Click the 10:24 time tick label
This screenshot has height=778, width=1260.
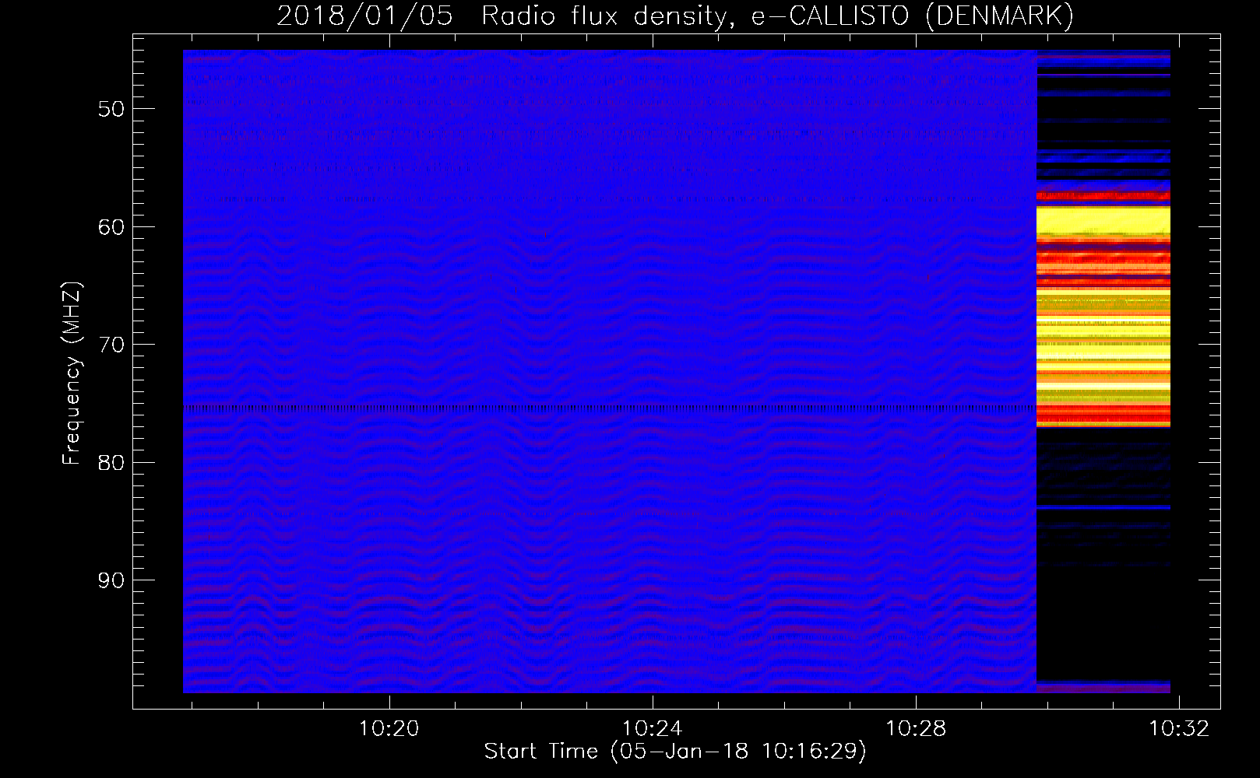pos(653,728)
